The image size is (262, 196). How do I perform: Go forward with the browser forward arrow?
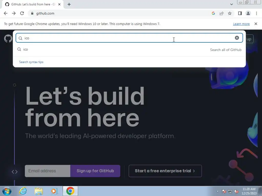tap(14, 13)
